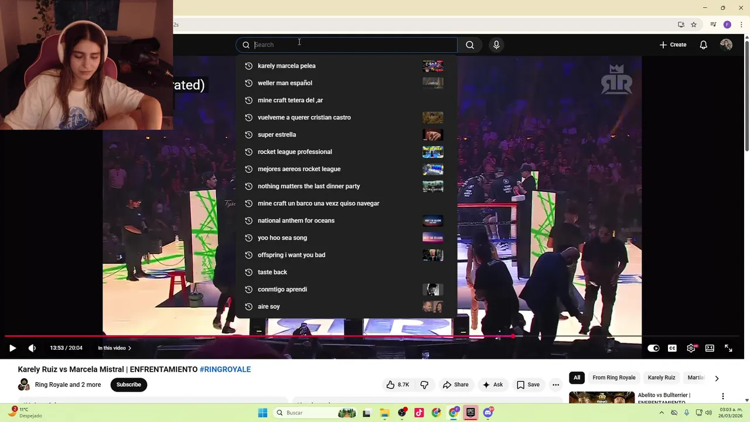
Task: Save video to playlist
Action: (528, 384)
